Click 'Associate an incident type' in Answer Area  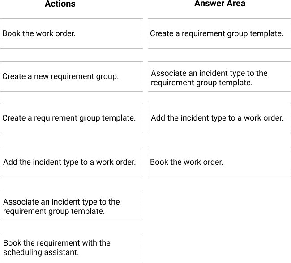219,76
